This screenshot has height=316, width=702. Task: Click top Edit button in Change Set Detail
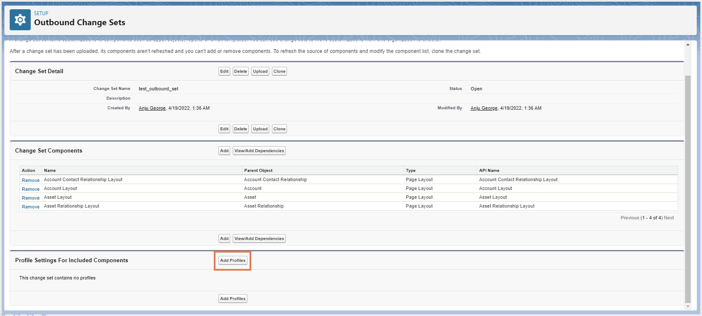(224, 71)
